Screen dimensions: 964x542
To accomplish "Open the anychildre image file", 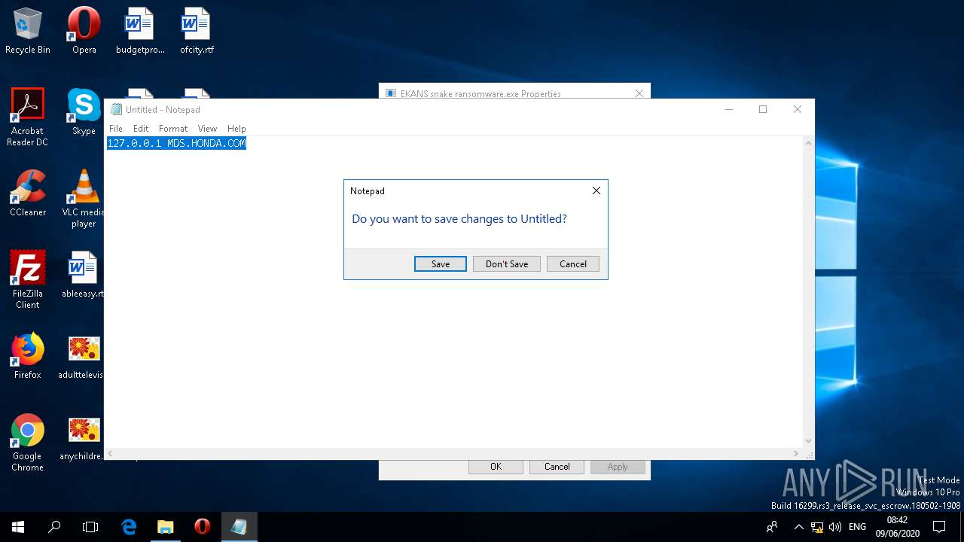I will click(x=81, y=437).
